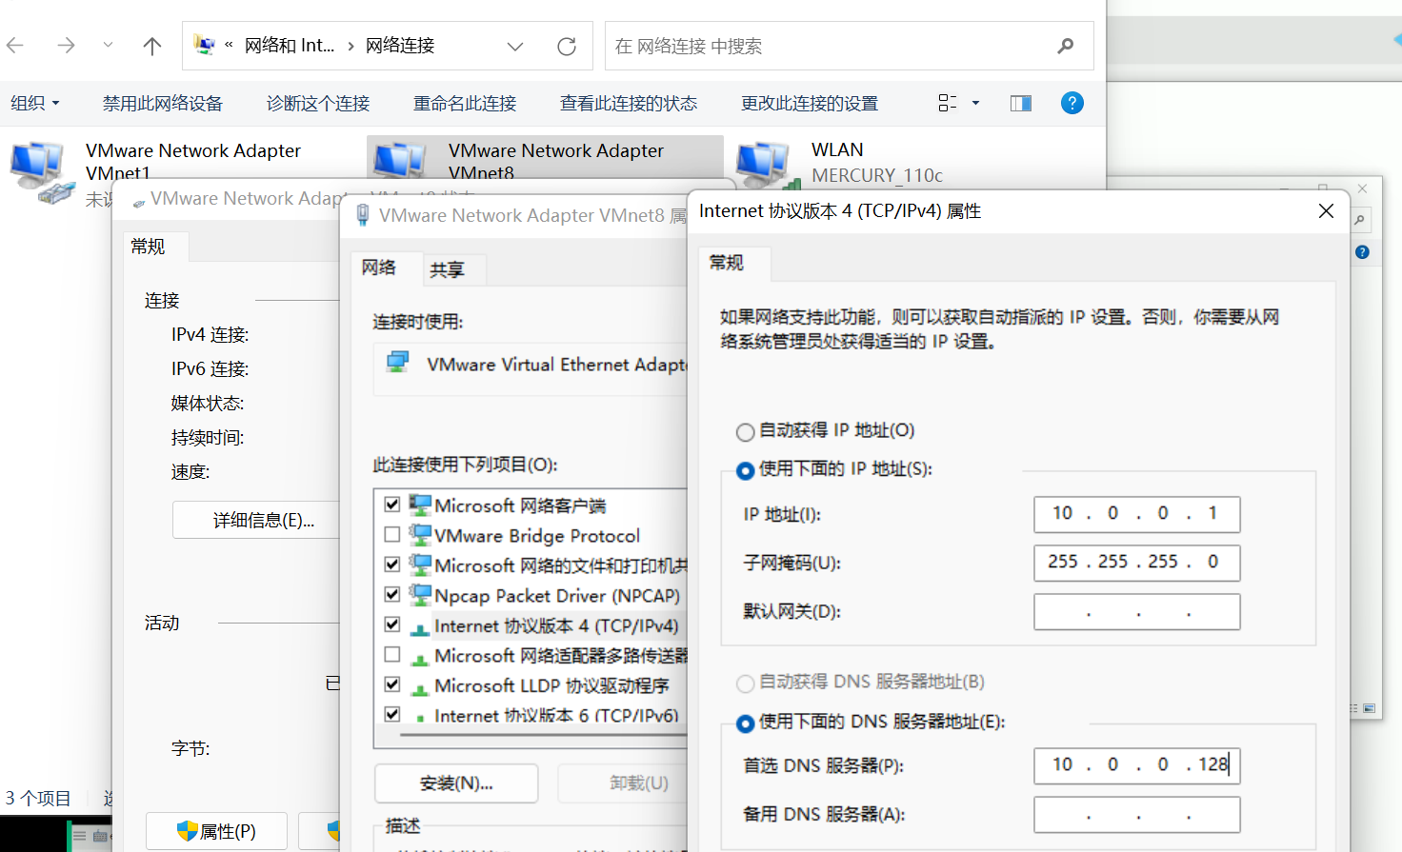The height and width of the screenshot is (852, 1402).
Task: Toggle Microsoft 网络客户端 checkbox
Action: pos(391,505)
